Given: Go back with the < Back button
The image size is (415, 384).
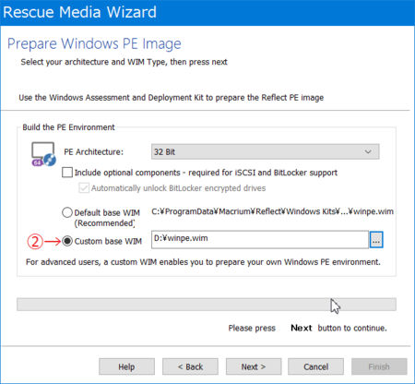Looking at the screenshot, I should coord(190,366).
